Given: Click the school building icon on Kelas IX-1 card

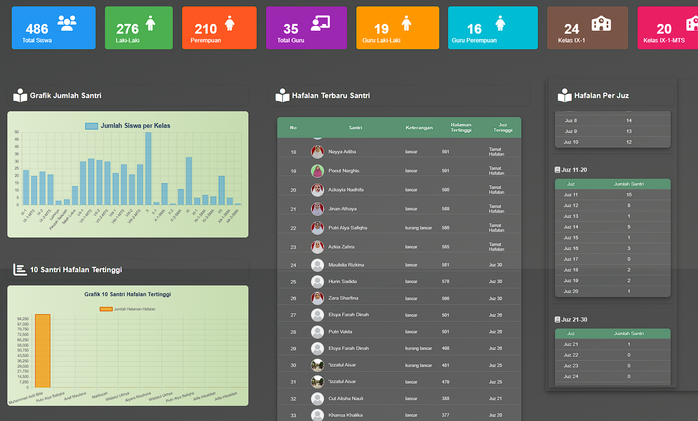Looking at the screenshot, I should tap(601, 23).
